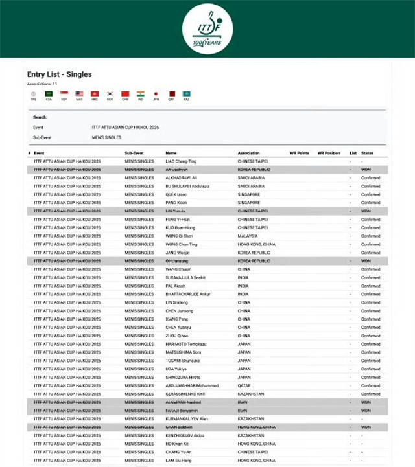415x467 pixels.
Task: Click withdrawn player ALAMIYAN Noshad
Action: pyautogui.click(x=183, y=402)
